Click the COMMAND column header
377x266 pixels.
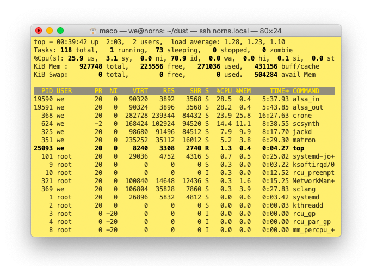point(306,91)
